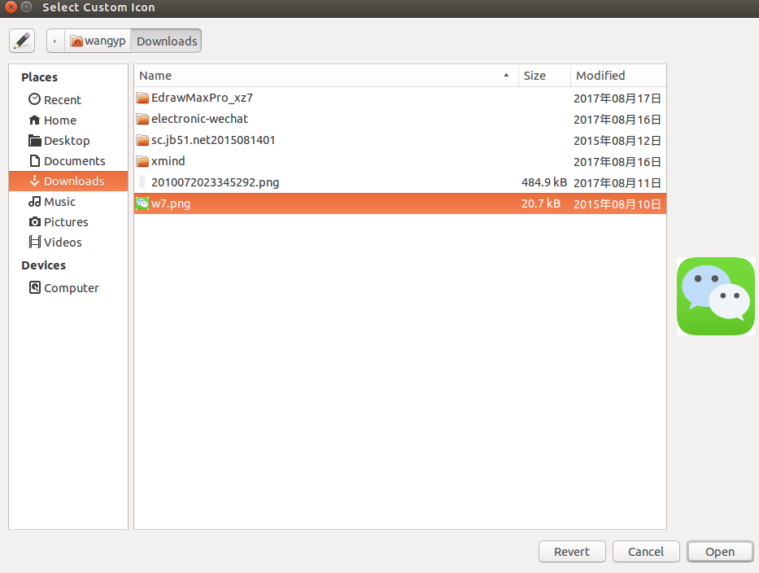Click the pencil type-a-filename icon

click(22, 41)
